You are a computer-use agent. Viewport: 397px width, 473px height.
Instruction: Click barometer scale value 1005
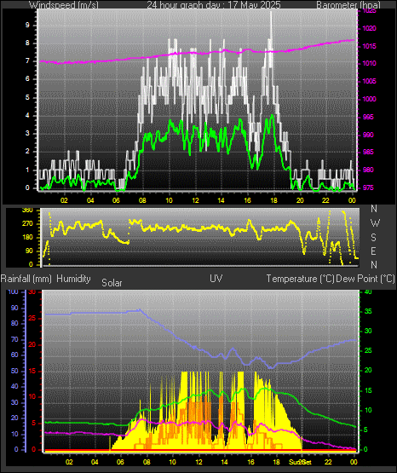369,81
